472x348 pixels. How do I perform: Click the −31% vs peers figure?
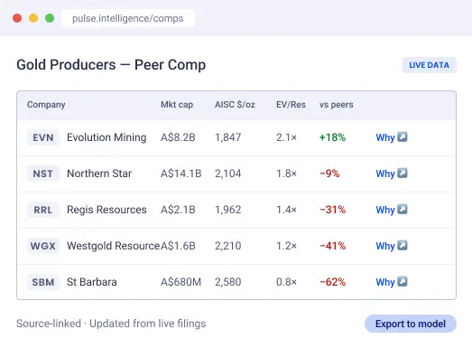[x=333, y=210]
